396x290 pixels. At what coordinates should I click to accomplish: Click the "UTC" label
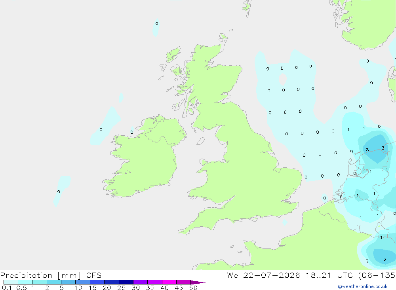345,275
